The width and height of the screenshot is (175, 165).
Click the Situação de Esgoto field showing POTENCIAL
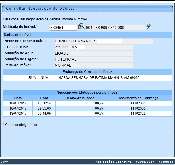coord(94,59)
